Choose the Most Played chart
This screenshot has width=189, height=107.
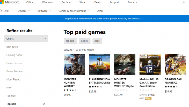coord(13,79)
